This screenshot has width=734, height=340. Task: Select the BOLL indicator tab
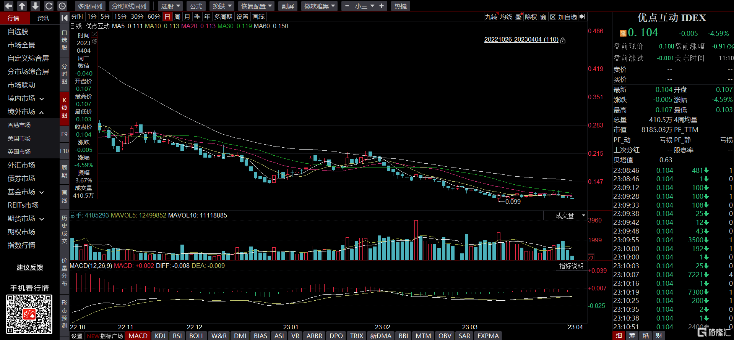(x=196, y=336)
